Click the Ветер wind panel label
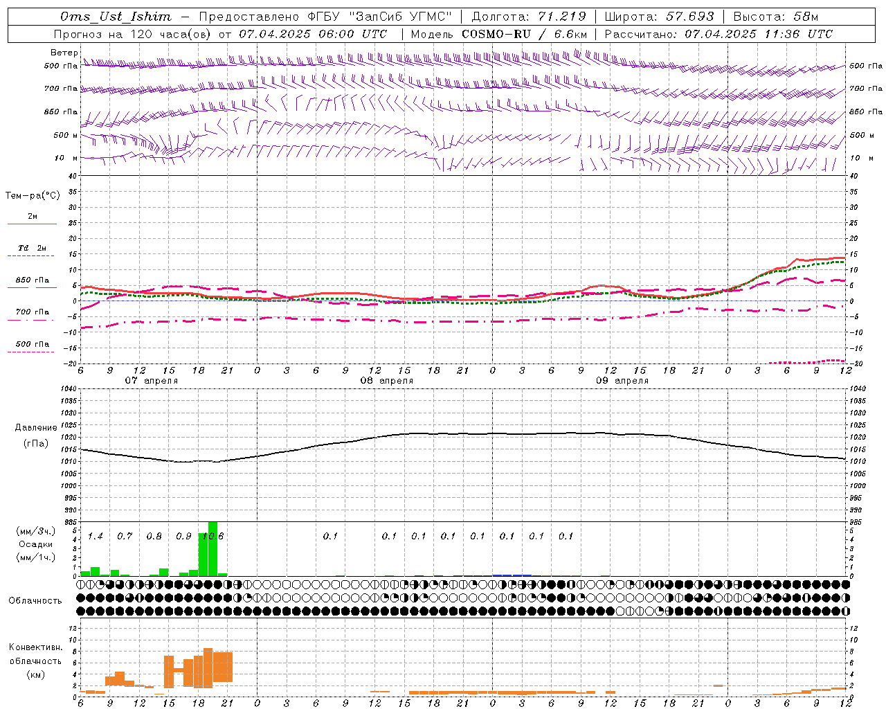Image resolution: width=886 pixels, height=709 pixels. tap(64, 53)
